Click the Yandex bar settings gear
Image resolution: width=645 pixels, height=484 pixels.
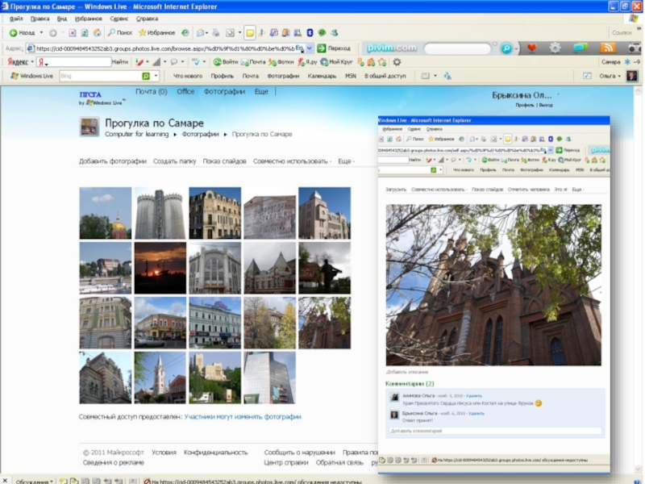click(x=397, y=62)
